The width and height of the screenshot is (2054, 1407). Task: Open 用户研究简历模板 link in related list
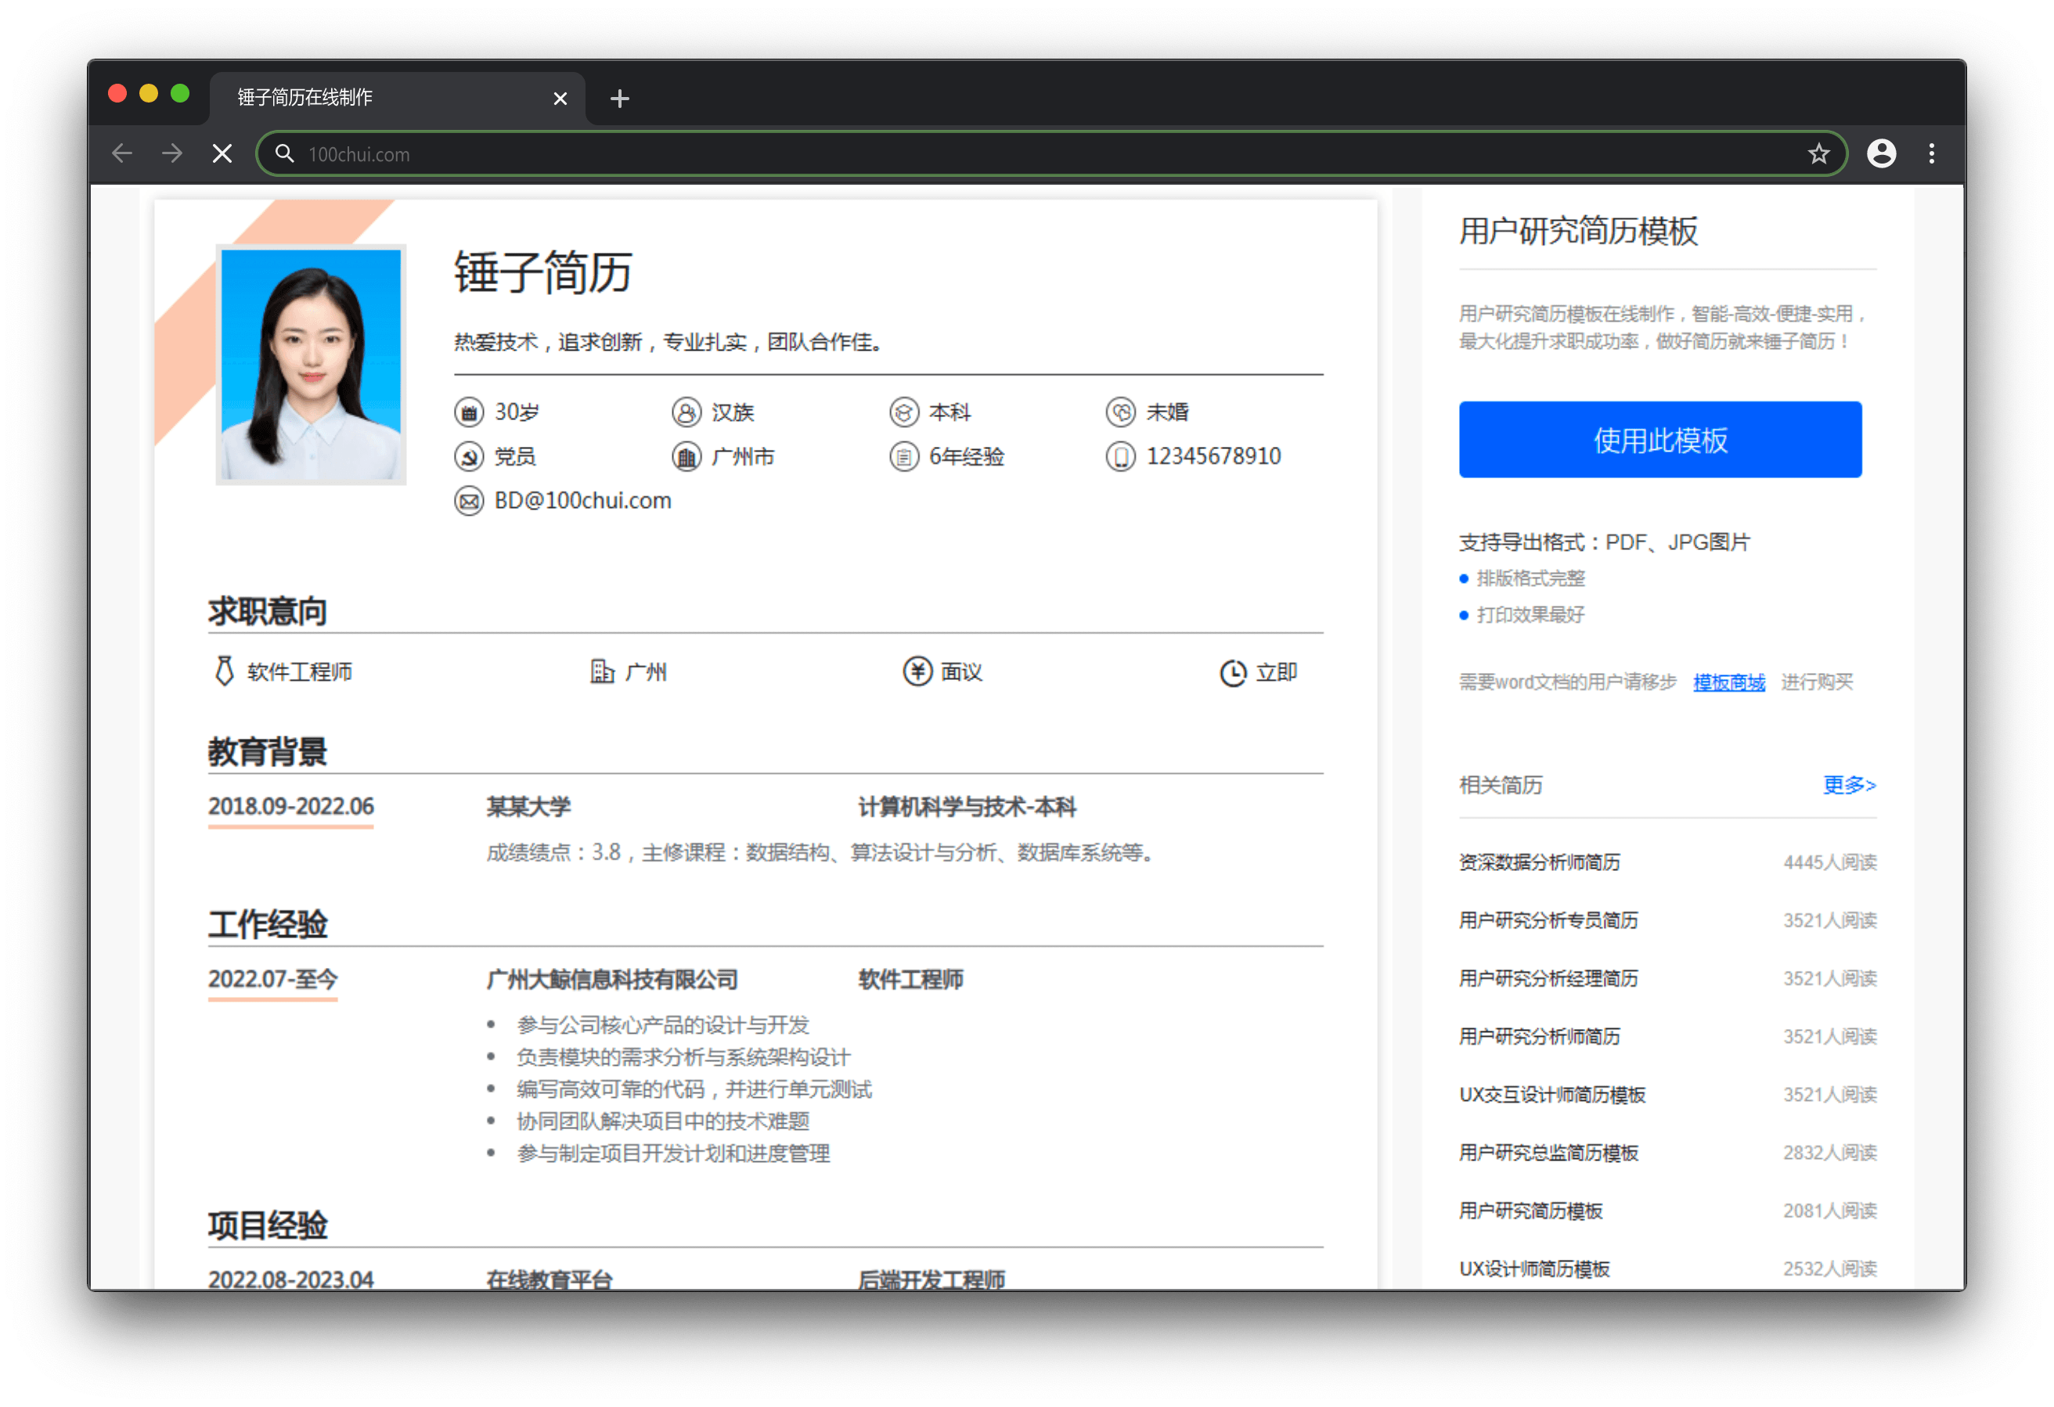pyautogui.click(x=1530, y=1211)
